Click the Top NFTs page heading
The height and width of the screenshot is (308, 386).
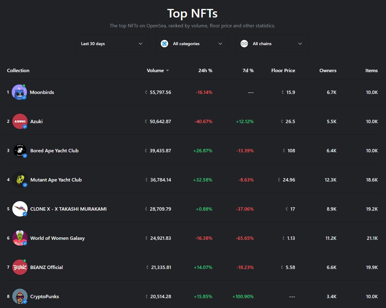192,14
